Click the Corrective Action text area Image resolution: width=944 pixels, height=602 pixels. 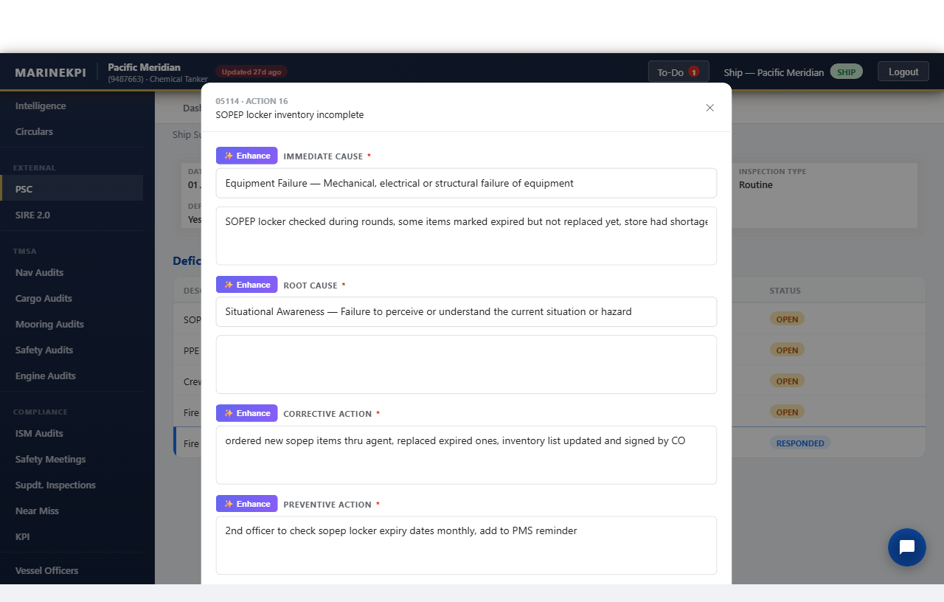pos(466,455)
